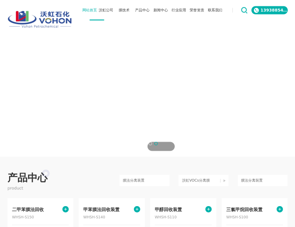This screenshot has width=295, height=227.
Task: Select the first 膜法分离装置 category tab
Action: pos(144,181)
